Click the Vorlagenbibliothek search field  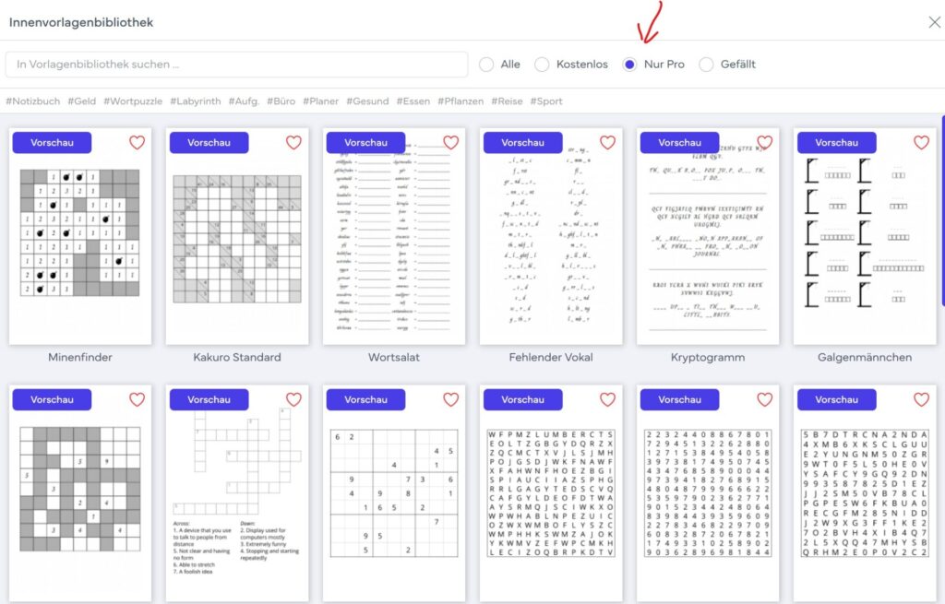(x=237, y=65)
